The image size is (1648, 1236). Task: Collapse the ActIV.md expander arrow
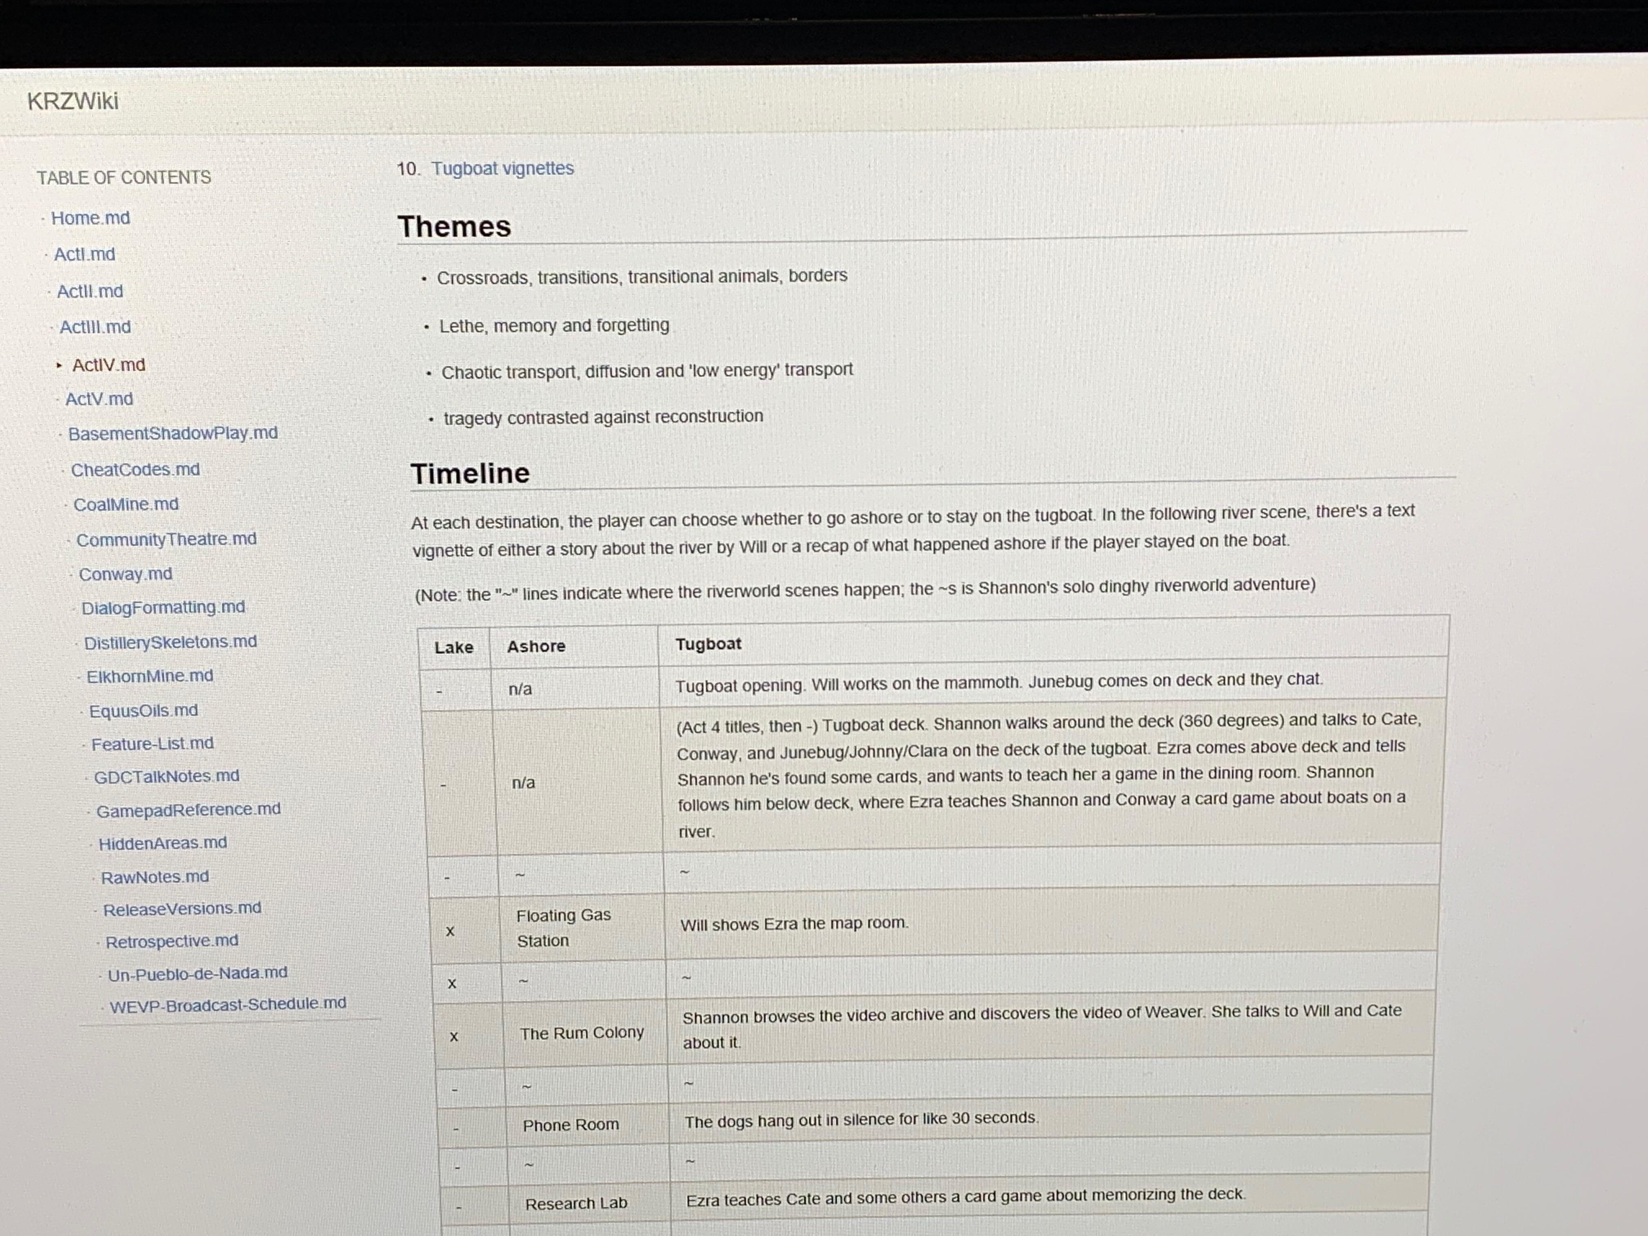click(59, 365)
